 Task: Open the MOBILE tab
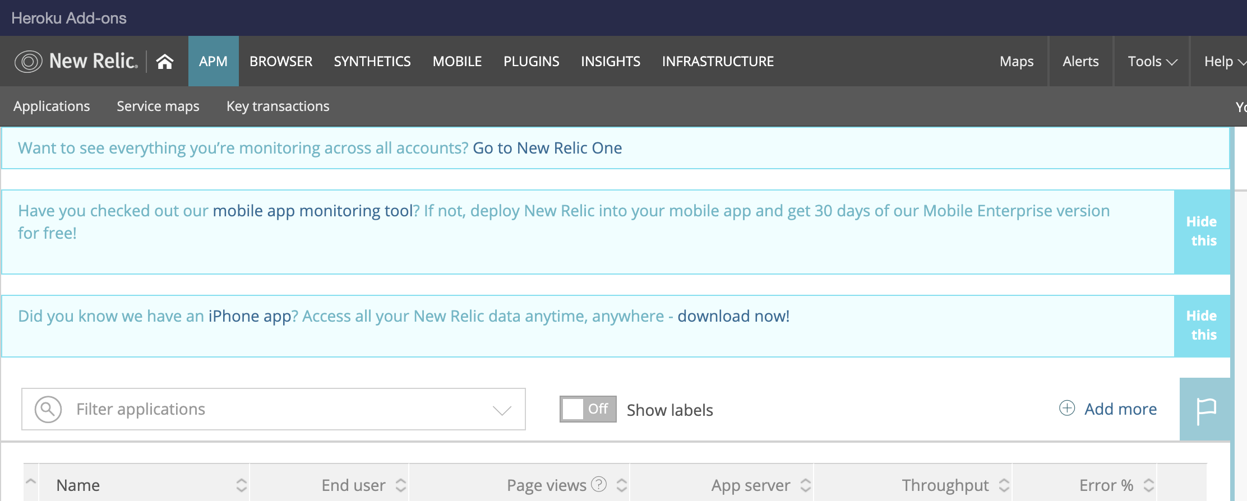457,61
